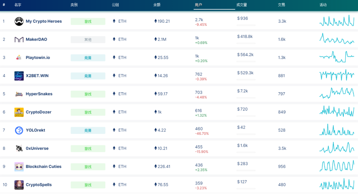The image size is (358, 194).
Task: Click the YOLOrekt blue circle icon
Action: pos(19,130)
